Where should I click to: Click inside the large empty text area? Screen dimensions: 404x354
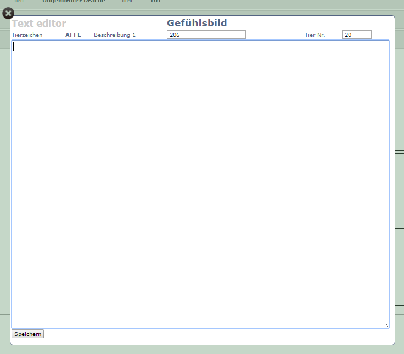[x=200, y=184]
